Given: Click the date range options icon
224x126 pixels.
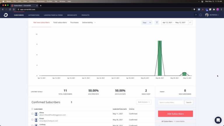Looking at the screenshot, I should [x=190, y=22].
